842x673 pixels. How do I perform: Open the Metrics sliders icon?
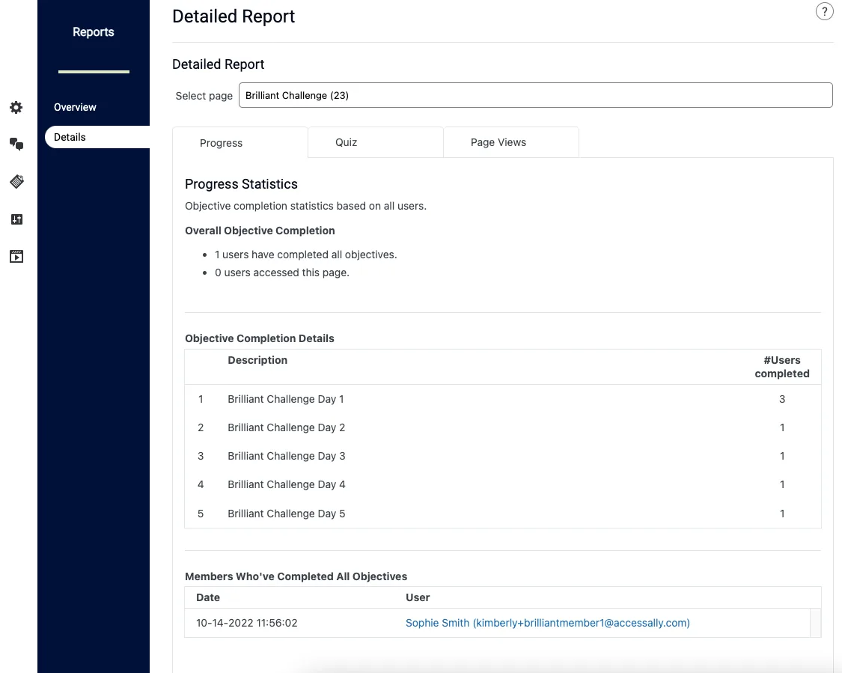(16, 219)
